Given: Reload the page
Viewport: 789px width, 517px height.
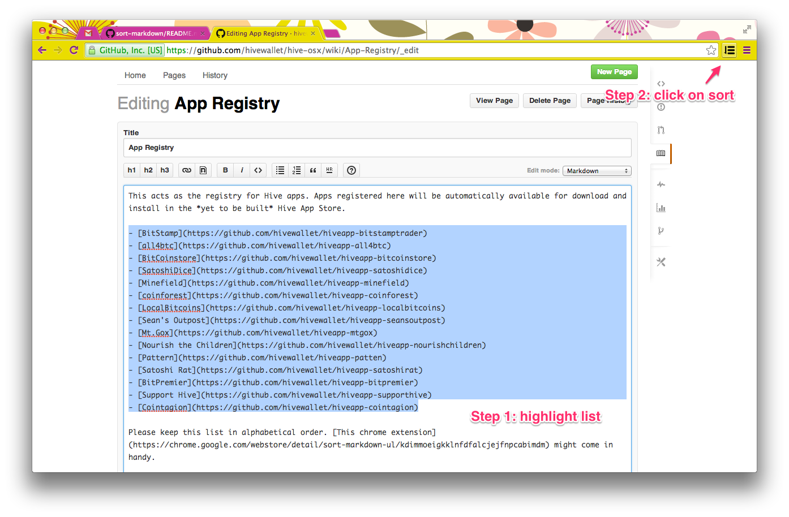Looking at the screenshot, I should point(74,50).
